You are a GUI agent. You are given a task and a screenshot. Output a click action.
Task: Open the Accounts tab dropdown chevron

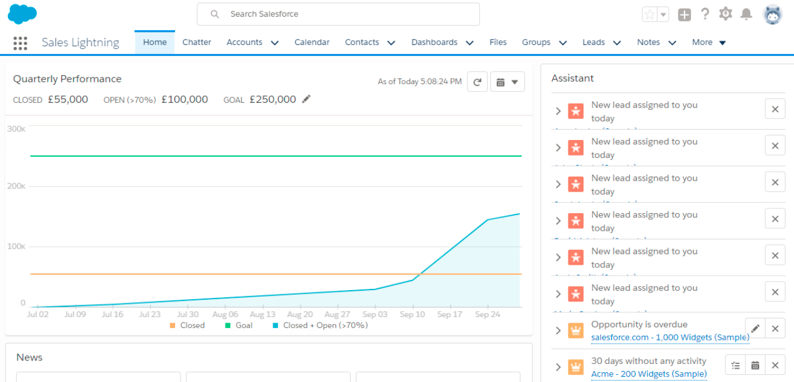click(275, 43)
